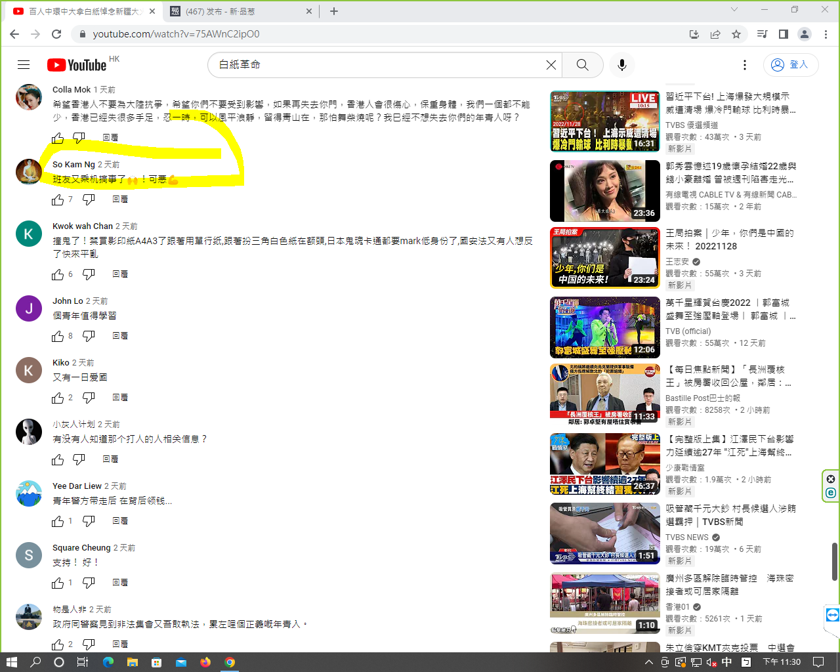The image size is (840, 672).
Task: Like John Lo's comment
Action: click(x=58, y=336)
